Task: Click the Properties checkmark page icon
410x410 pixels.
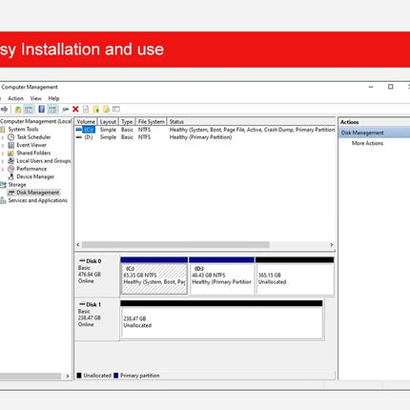Action: (x=86, y=110)
